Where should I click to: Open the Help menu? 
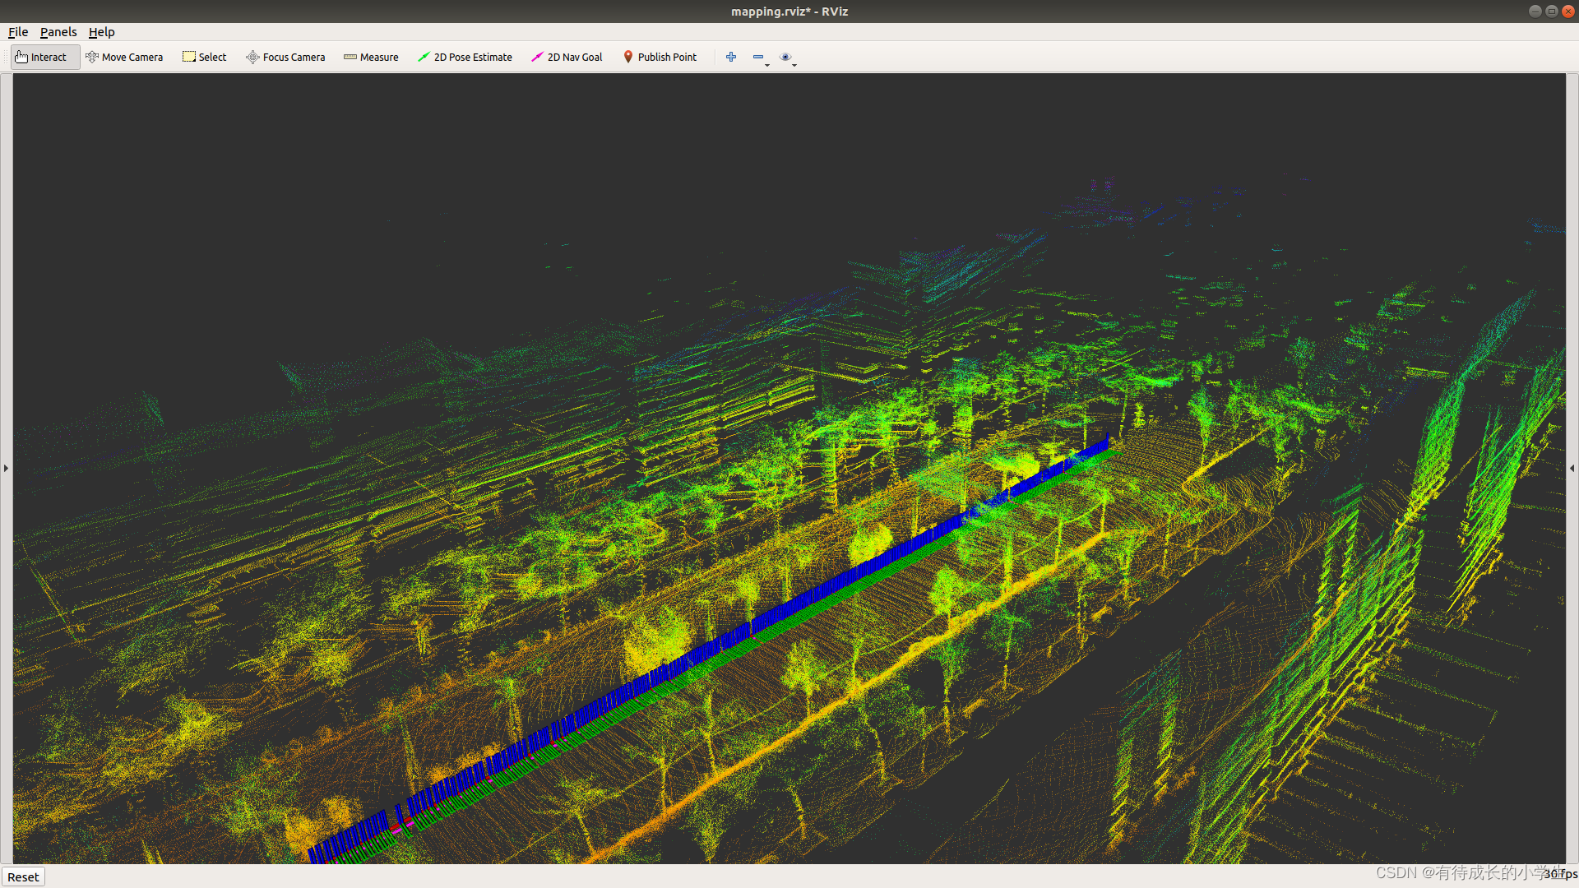click(101, 32)
